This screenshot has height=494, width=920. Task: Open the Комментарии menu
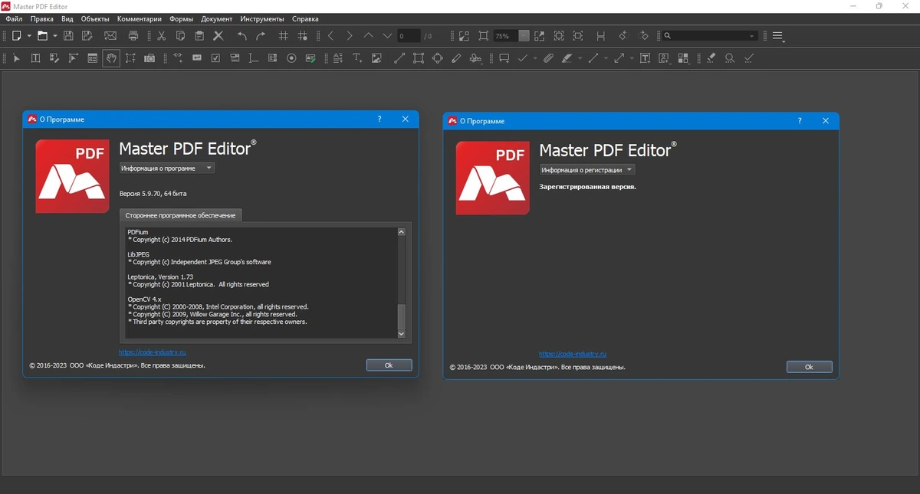[140, 18]
